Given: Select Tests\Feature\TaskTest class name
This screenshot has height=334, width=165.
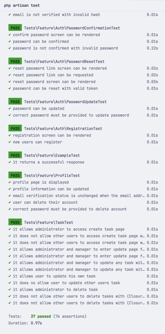Looking at the screenshot, I should tap(49, 222).
